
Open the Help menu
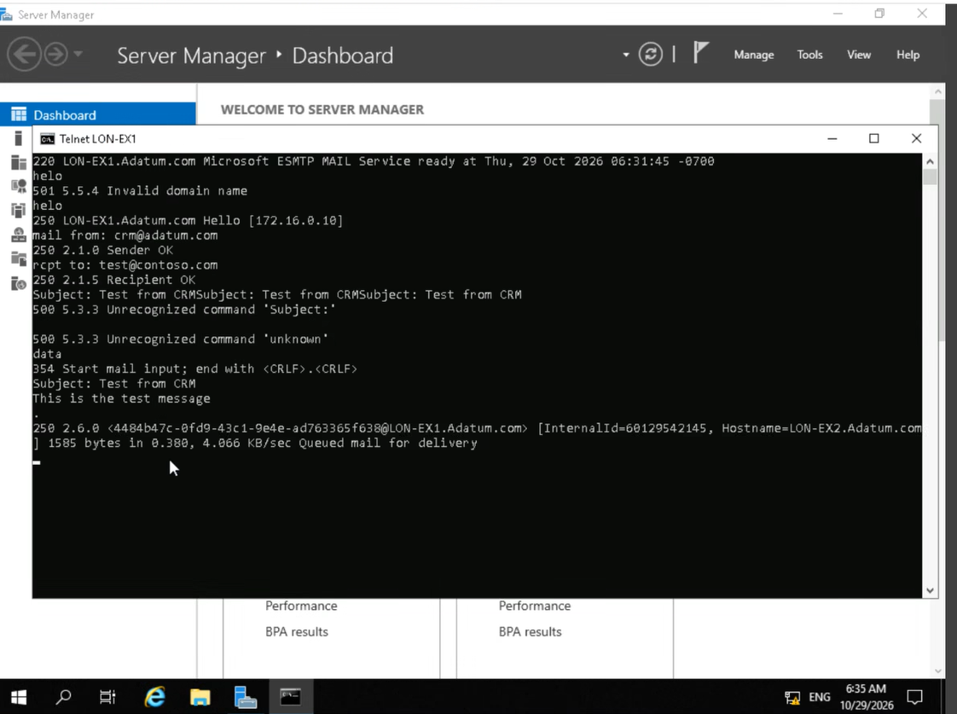[x=908, y=55]
